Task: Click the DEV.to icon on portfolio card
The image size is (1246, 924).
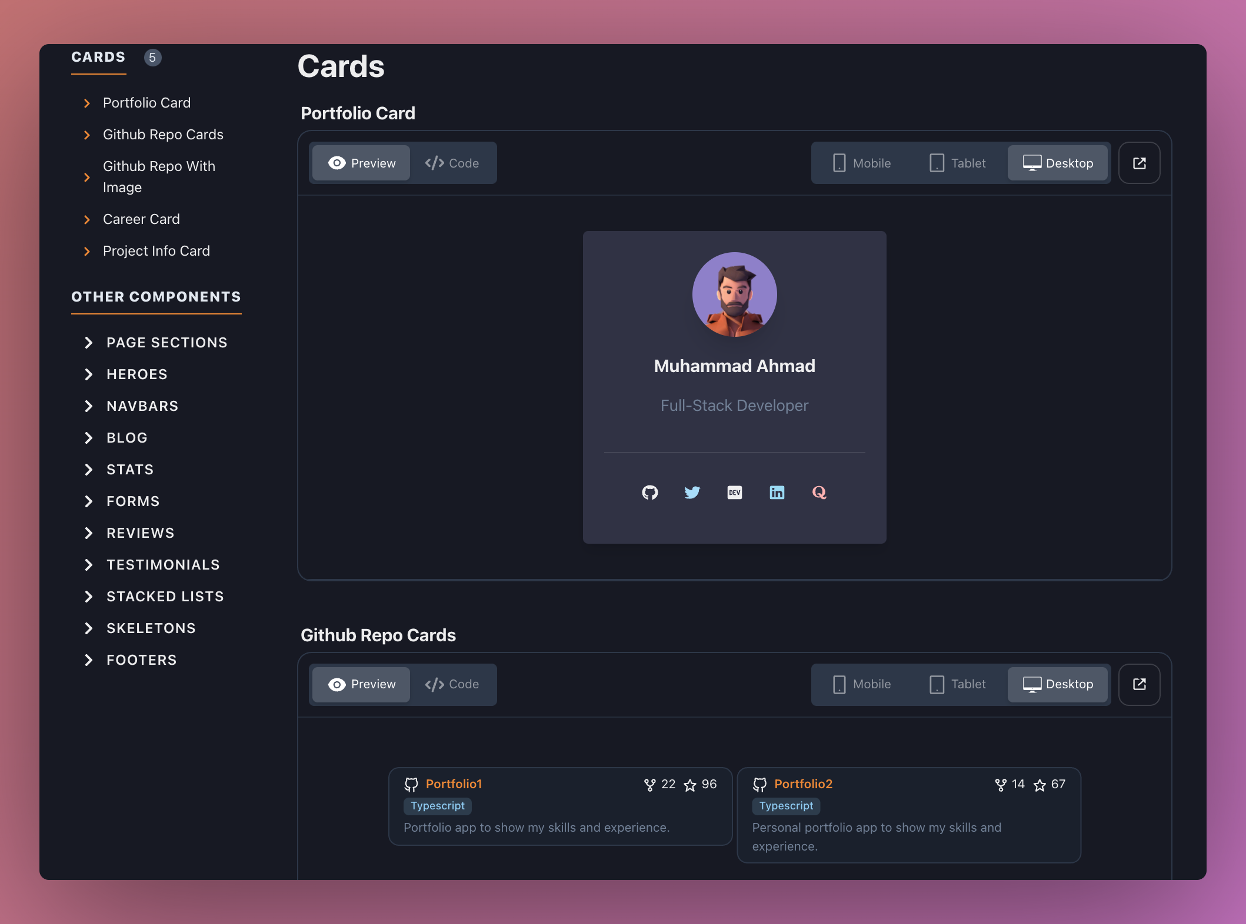Action: click(x=734, y=492)
